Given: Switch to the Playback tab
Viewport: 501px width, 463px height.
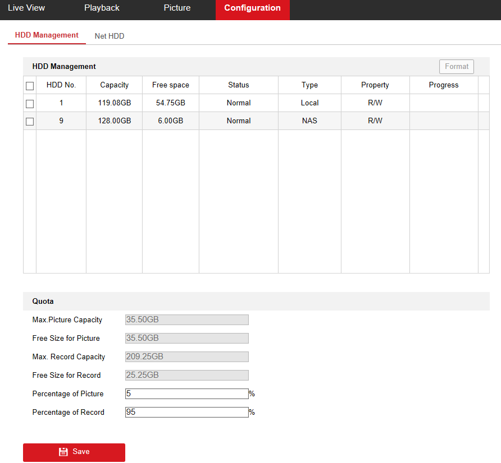Looking at the screenshot, I should pyautogui.click(x=102, y=8).
